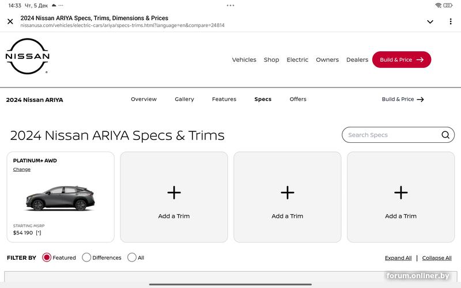The height and width of the screenshot is (288, 461).
Task: Click the page URL nissanusa.com address
Action: click(122, 25)
